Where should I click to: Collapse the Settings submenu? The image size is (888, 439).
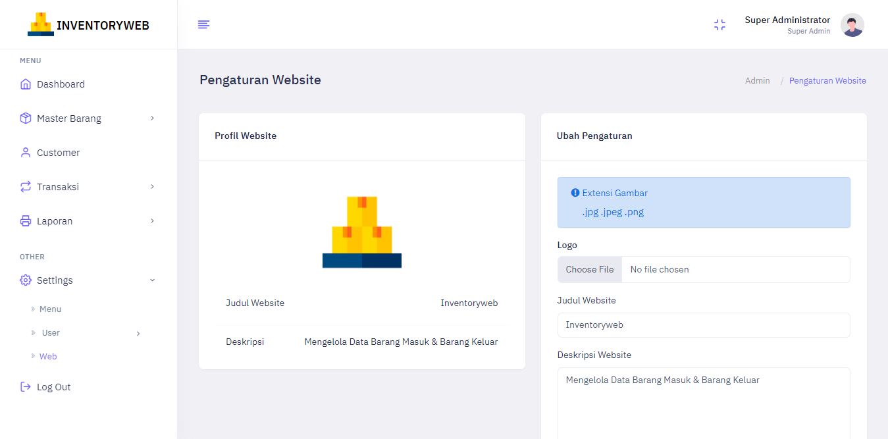coord(152,280)
